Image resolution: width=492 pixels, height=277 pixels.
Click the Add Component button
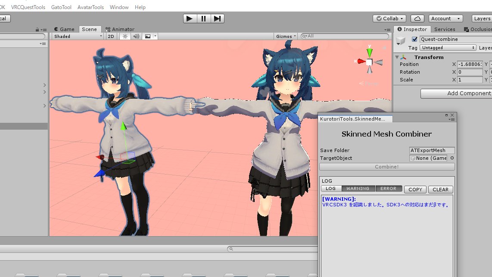457,93
